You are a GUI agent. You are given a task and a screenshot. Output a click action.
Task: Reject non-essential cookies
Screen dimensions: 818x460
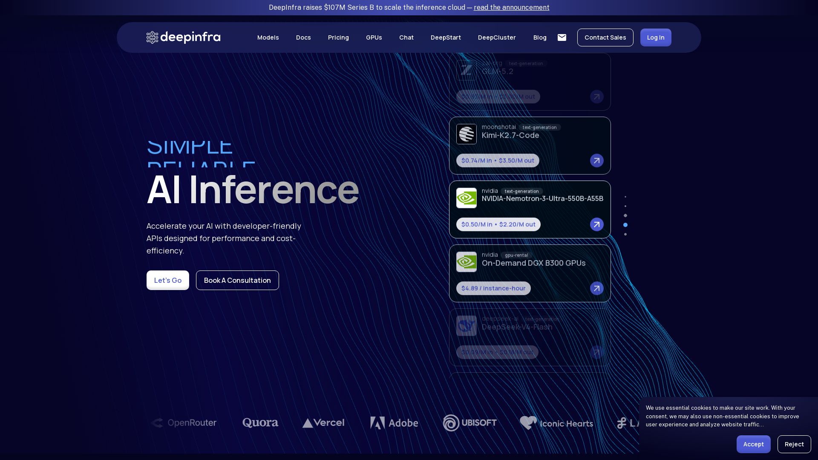click(794, 444)
